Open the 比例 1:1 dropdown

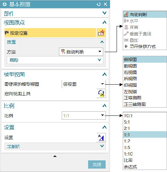[84, 115]
